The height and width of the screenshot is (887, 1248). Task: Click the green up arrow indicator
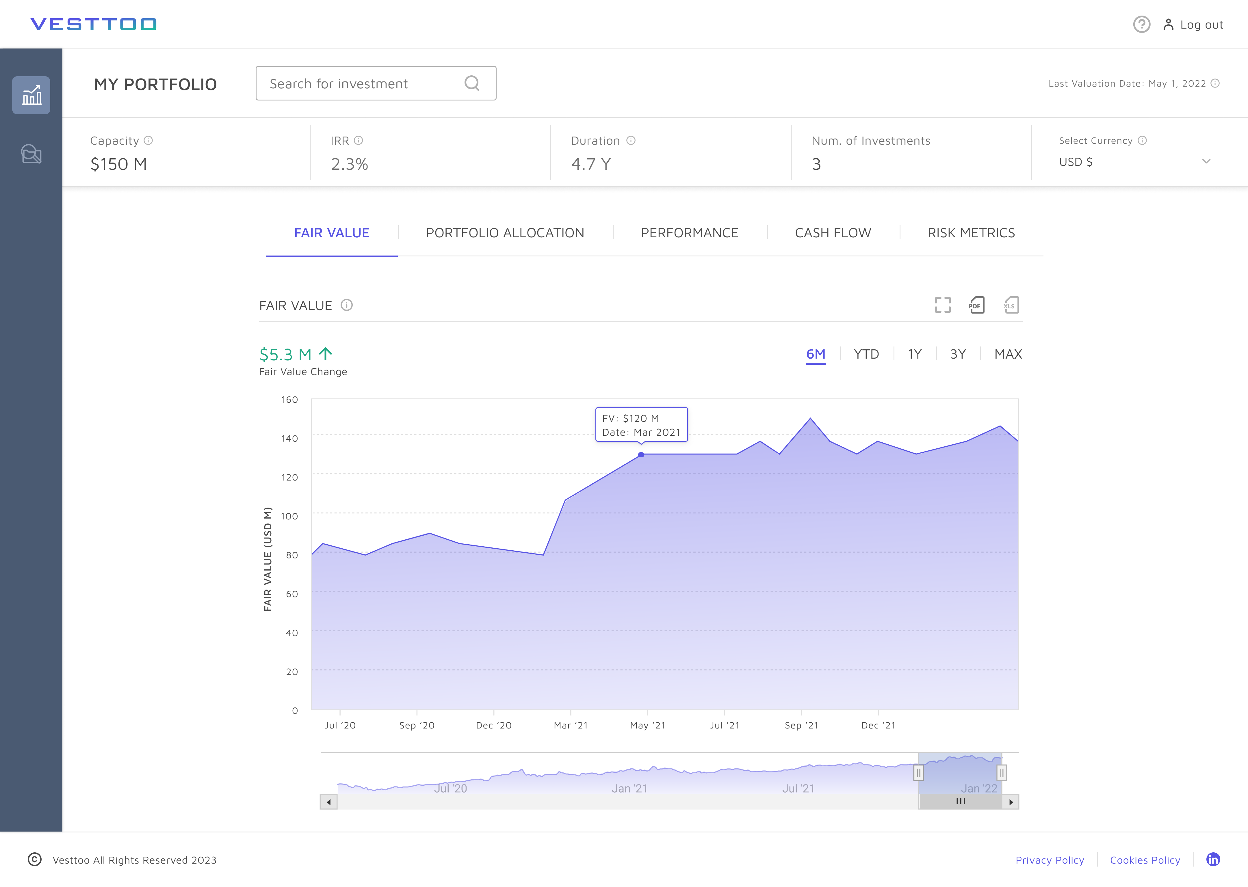(x=326, y=354)
